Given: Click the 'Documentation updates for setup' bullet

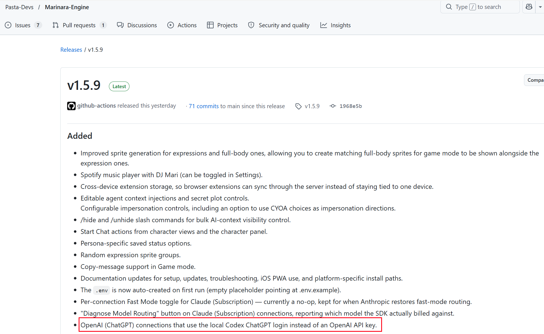Looking at the screenshot, I should point(242,278).
